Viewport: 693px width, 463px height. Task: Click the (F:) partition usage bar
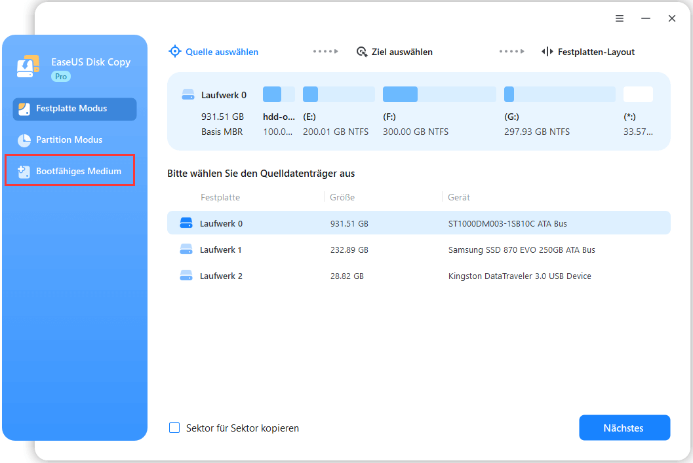439,94
